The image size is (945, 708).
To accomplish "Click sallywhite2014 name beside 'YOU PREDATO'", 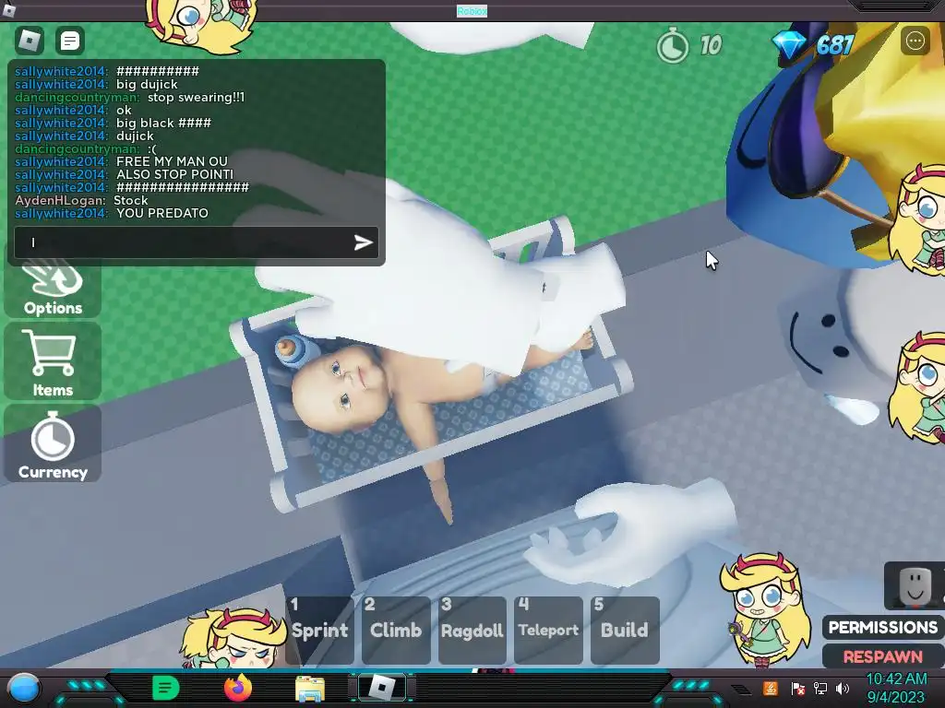I will click(61, 213).
